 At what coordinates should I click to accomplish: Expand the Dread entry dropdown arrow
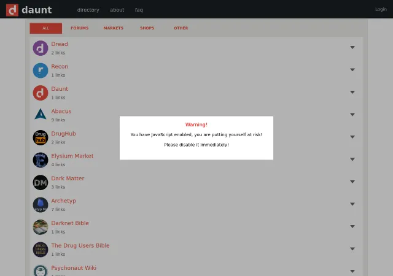click(352, 47)
